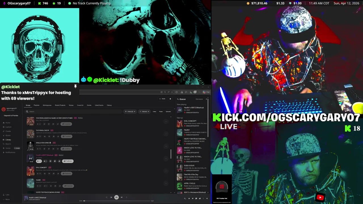Select First Hit of the Day in queue

pyautogui.click(x=192, y=177)
